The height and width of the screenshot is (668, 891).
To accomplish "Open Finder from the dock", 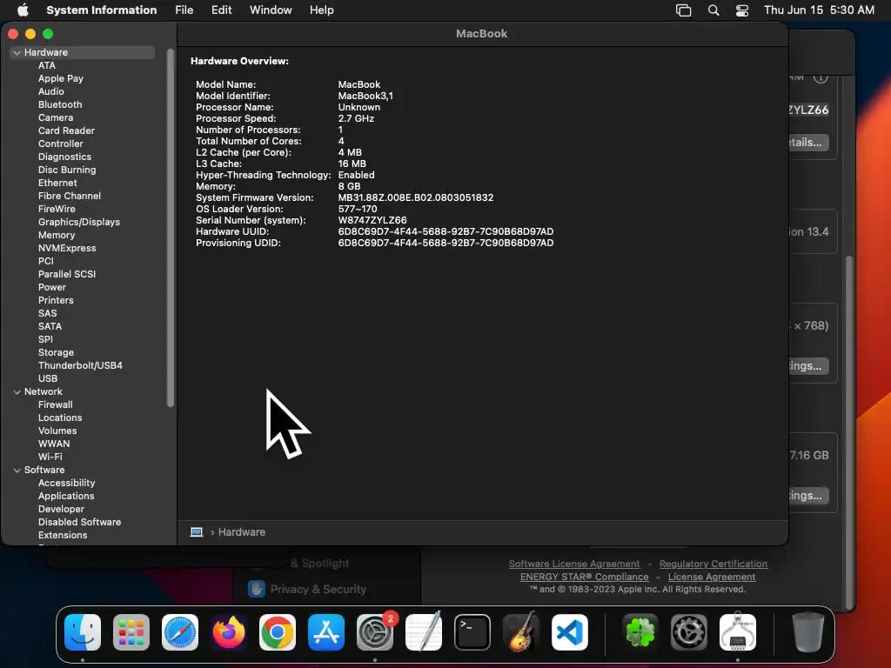I will pos(83,632).
